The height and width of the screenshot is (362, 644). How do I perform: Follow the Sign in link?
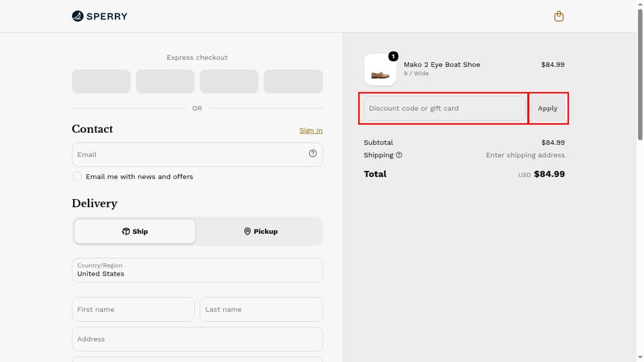(311, 131)
